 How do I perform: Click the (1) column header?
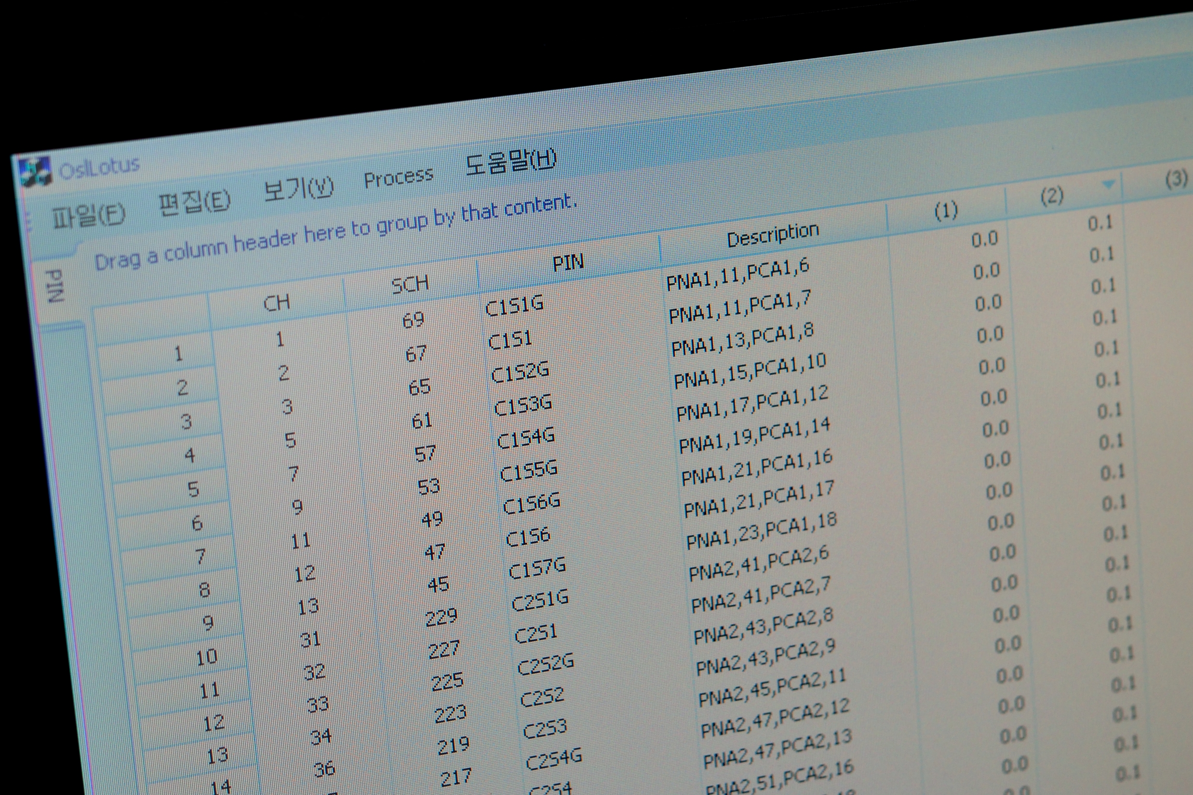pos(946,211)
